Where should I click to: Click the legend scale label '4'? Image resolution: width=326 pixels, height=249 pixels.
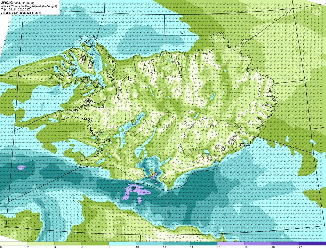pyautogui.click(x=55, y=247)
